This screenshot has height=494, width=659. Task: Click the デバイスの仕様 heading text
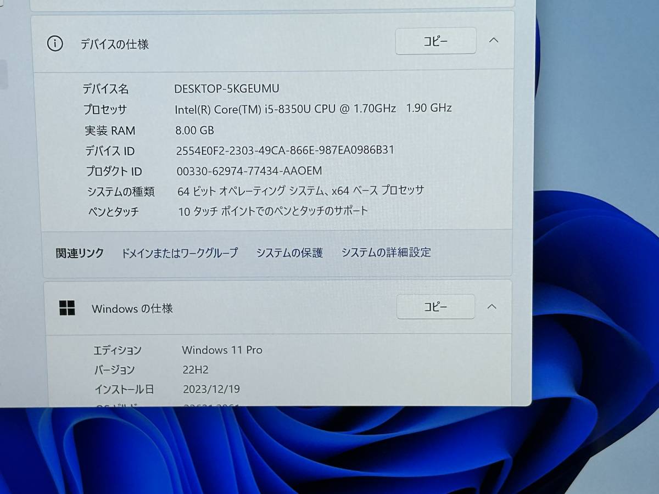click(x=115, y=44)
